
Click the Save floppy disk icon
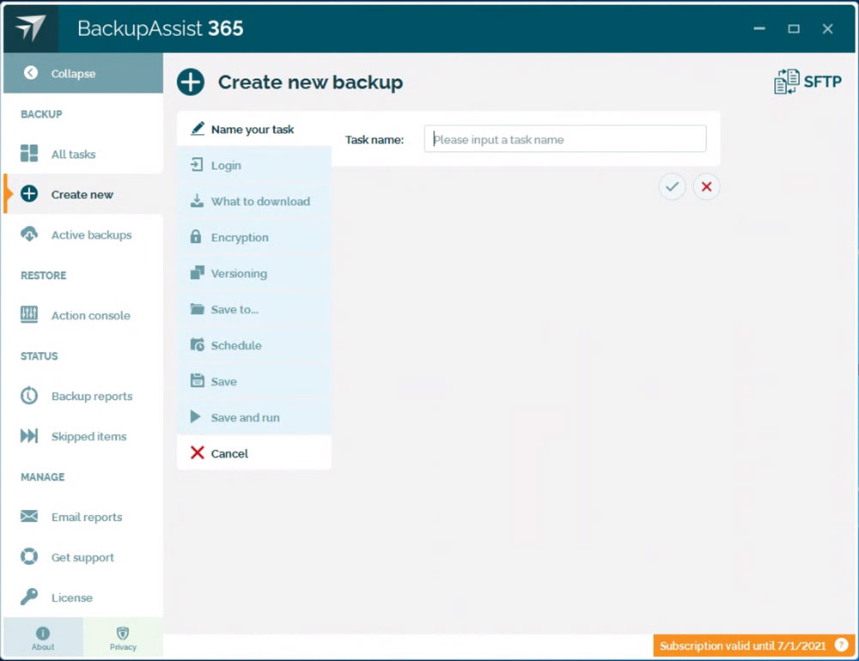[198, 380]
